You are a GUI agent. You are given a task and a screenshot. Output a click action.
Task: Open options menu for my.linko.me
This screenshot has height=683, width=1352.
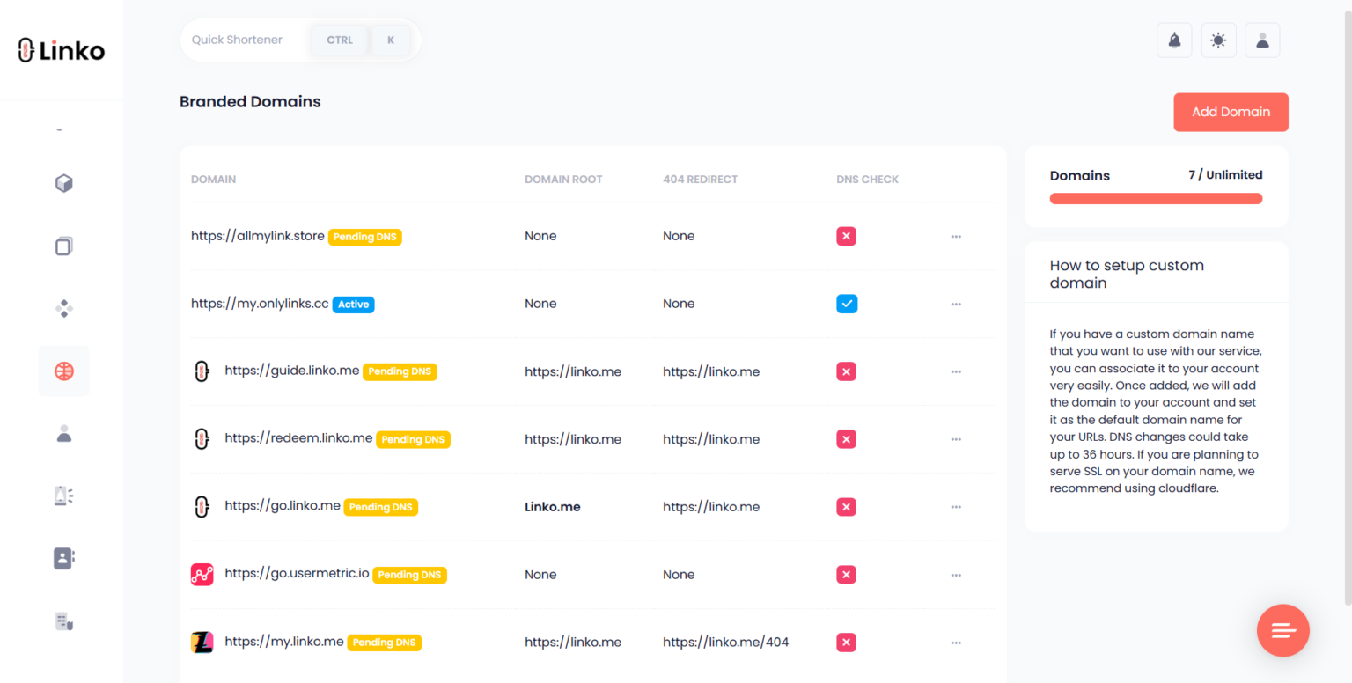click(x=956, y=643)
